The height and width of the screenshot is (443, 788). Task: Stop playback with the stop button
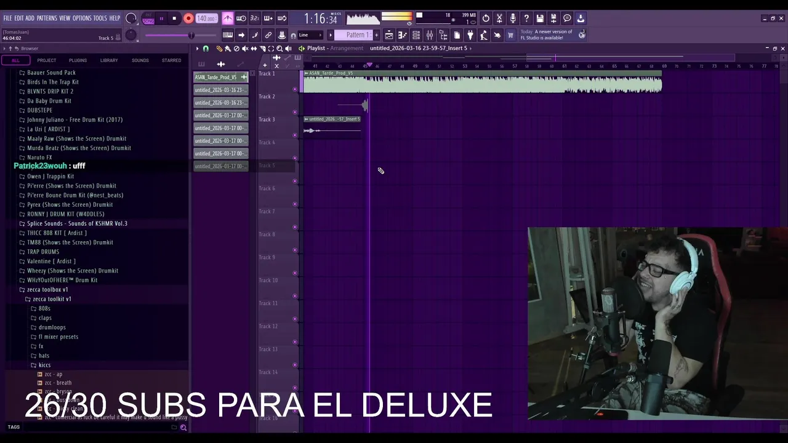[174, 18]
